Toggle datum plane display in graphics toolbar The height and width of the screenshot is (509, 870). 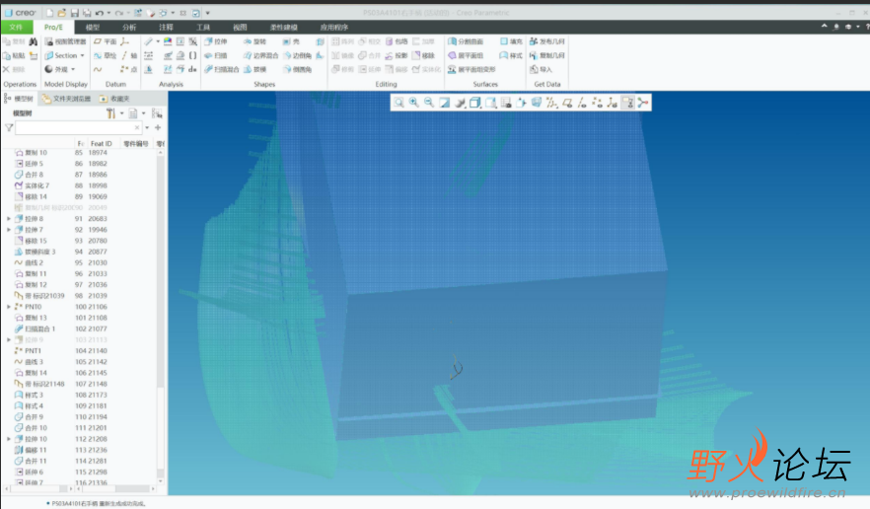[x=567, y=103]
